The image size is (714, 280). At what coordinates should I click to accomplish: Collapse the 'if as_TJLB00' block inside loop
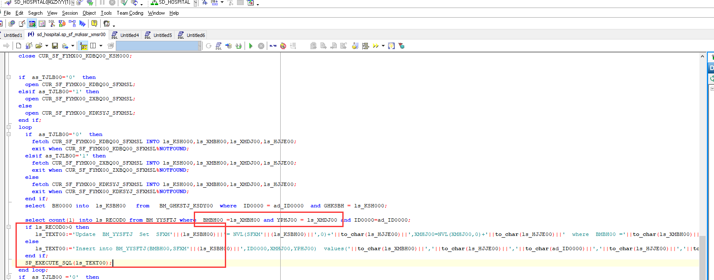(8, 134)
